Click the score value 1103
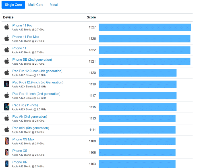Viewport: 199px width, 168px height. point(92,164)
